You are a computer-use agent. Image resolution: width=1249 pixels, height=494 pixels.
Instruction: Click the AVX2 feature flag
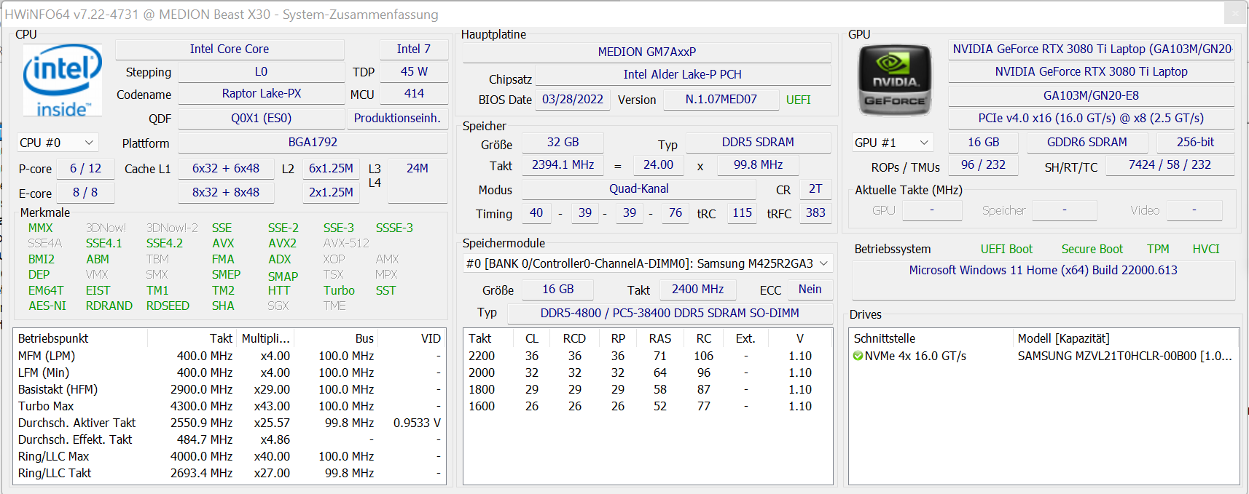coord(282,244)
